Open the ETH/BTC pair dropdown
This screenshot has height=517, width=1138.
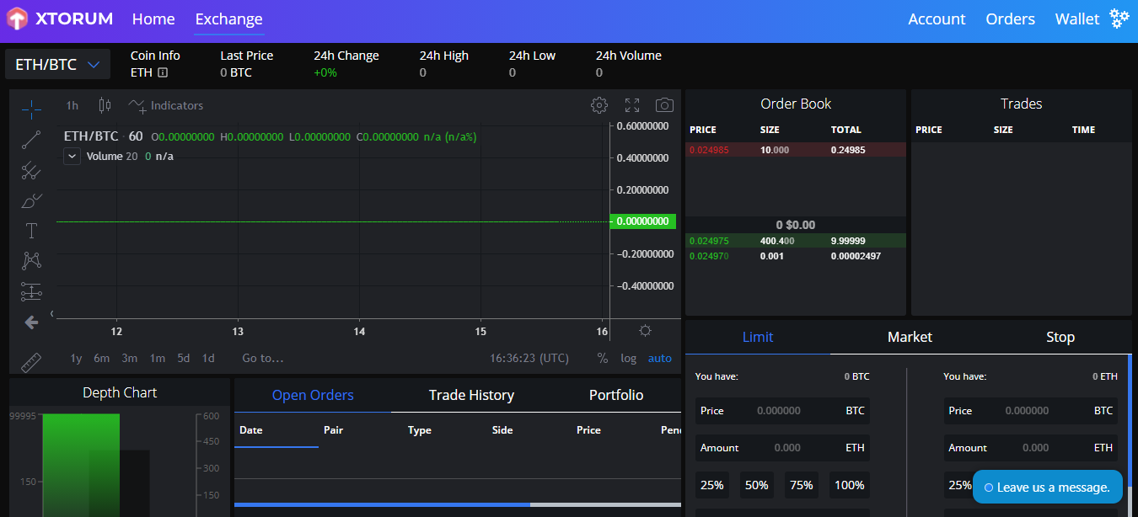click(58, 64)
